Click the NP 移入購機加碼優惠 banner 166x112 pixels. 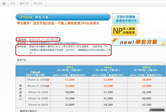coord(124,31)
